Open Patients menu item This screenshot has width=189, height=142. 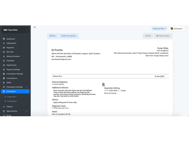[9, 107]
